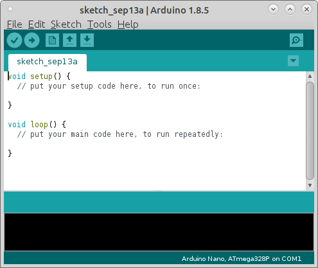Select the sketch_sep13a tab
This screenshot has height=268, width=318.
click(x=48, y=62)
